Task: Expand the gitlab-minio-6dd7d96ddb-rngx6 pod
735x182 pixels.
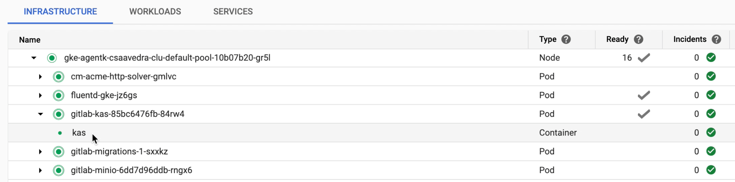Action: click(x=40, y=170)
